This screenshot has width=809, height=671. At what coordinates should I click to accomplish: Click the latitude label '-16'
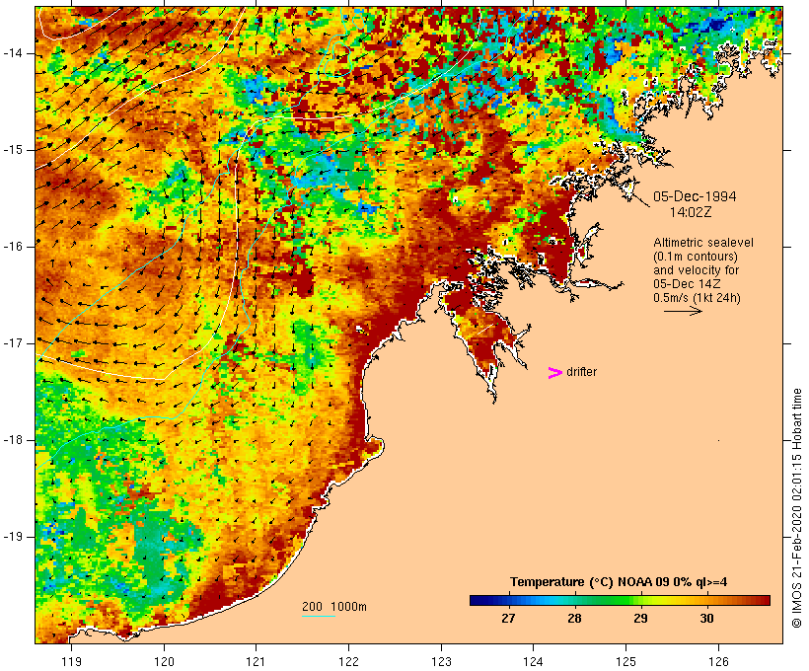click(13, 247)
